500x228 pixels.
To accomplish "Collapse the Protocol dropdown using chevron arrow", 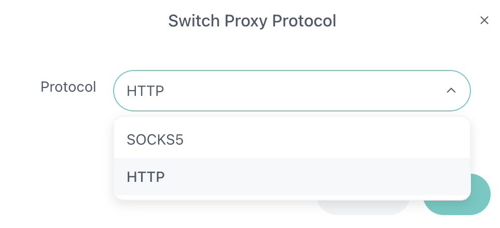I will [x=451, y=91].
